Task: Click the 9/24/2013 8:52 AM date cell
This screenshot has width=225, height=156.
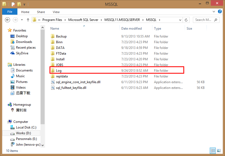Action: (x=135, y=71)
